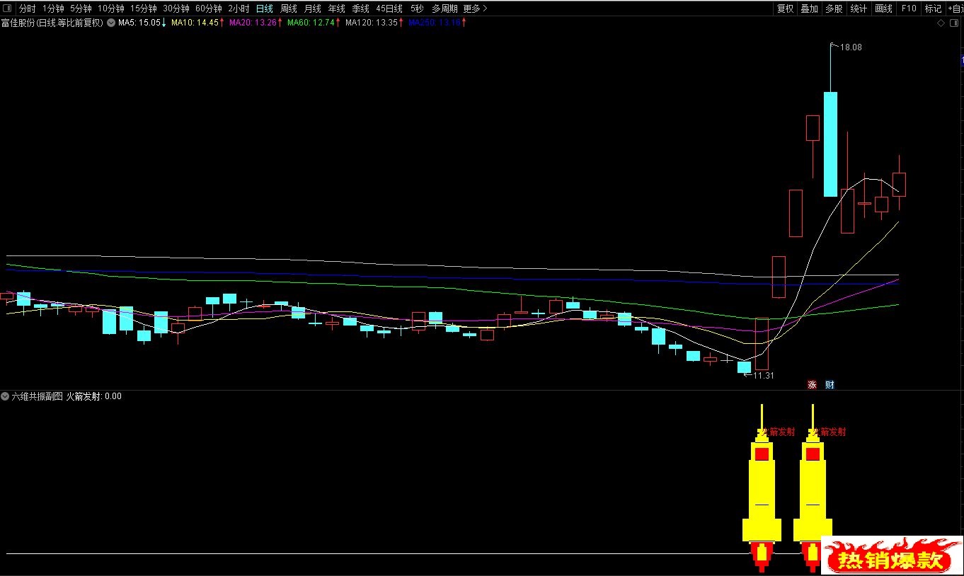Select the 5分钟 period tab

tap(81, 8)
